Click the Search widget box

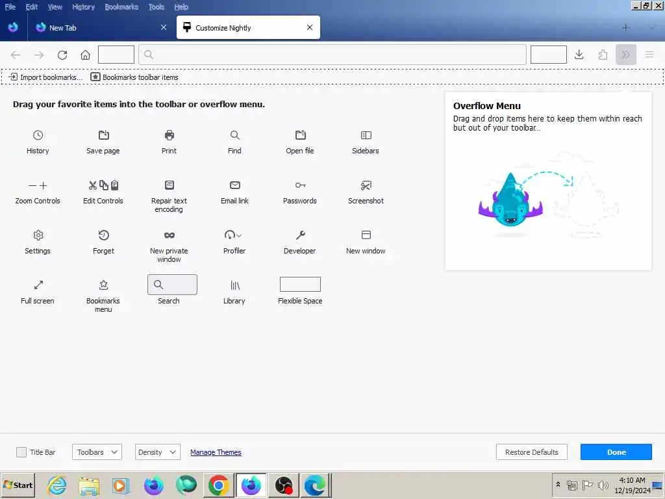coord(172,285)
